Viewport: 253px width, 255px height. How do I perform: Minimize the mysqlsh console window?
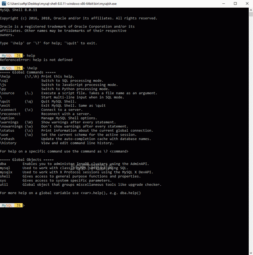coord(224,3)
